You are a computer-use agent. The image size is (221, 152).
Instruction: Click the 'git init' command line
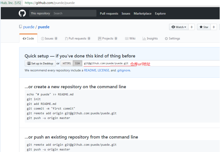tap(34, 99)
